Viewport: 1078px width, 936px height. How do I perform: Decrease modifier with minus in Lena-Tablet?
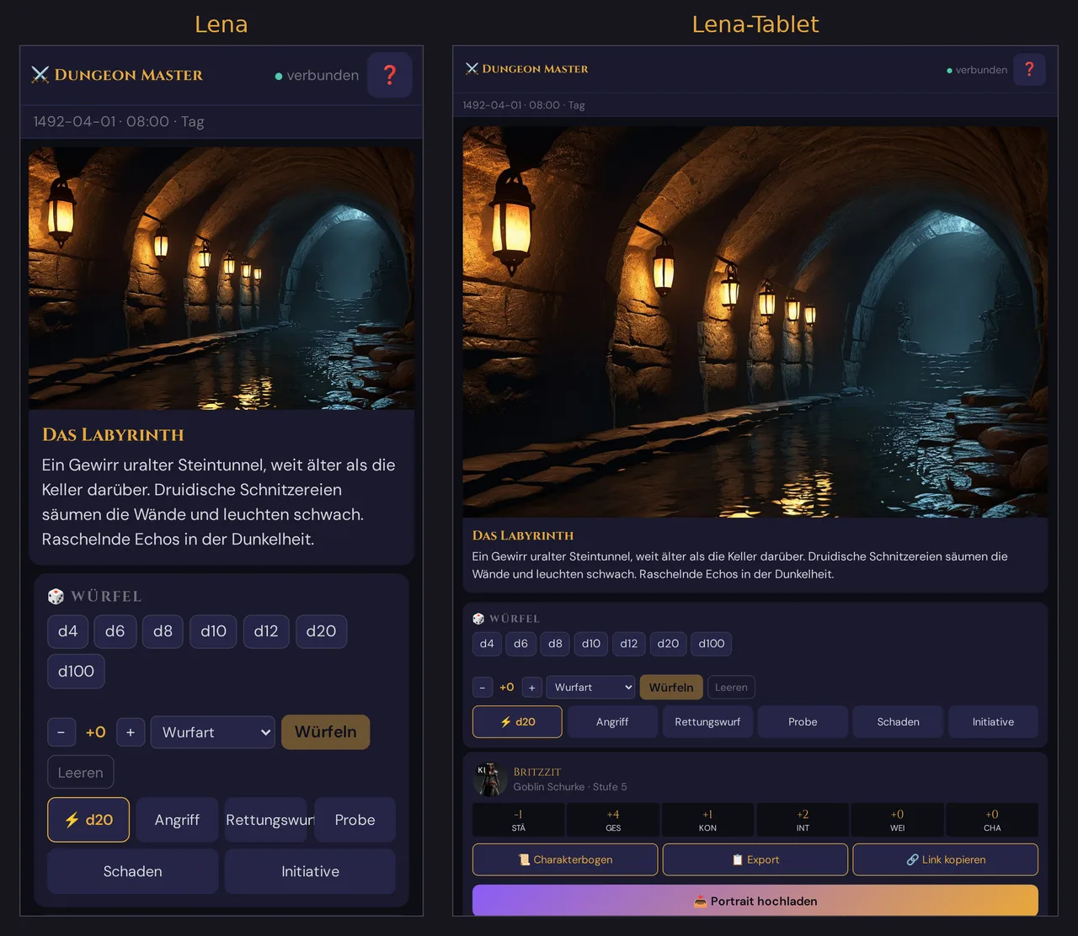tap(483, 688)
